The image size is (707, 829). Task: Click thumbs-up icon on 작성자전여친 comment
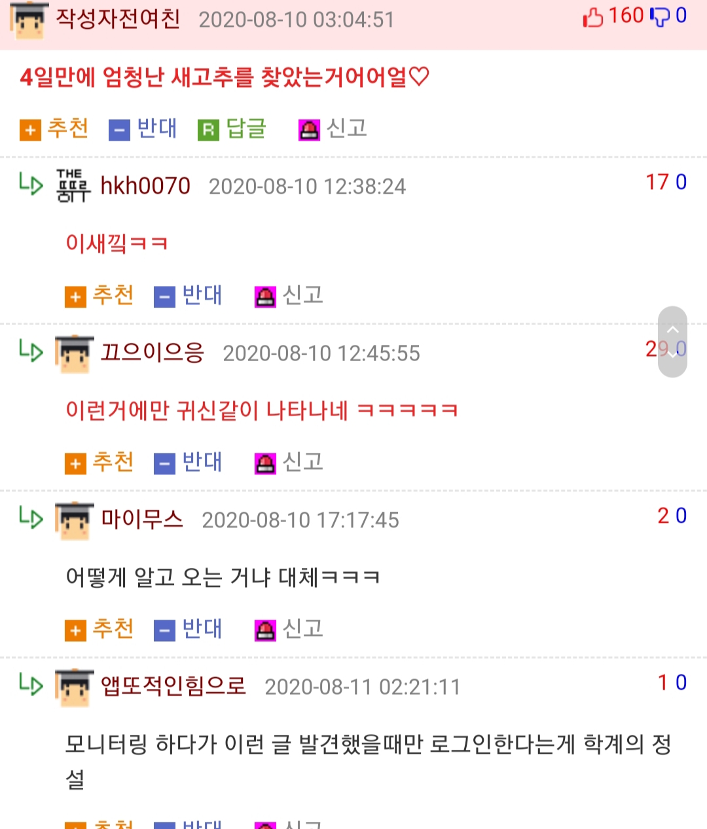592,16
